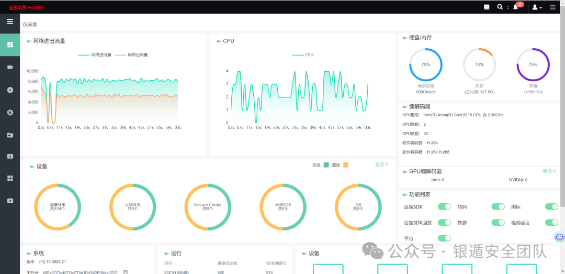The width and height of the screenshot is (565, 274).
Task: Expand 更多 in GPU编解码器 panel
Action: pos(549,171)
